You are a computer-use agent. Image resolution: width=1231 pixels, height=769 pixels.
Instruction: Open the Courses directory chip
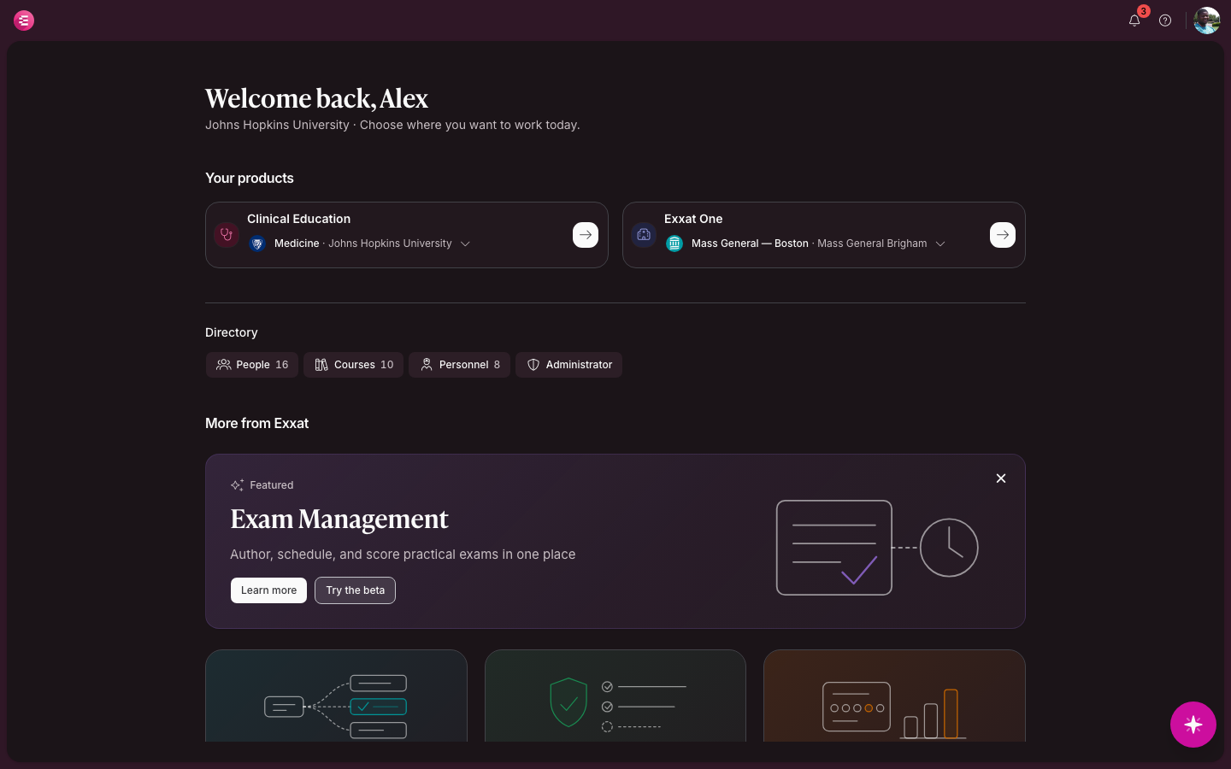point(354,365)
